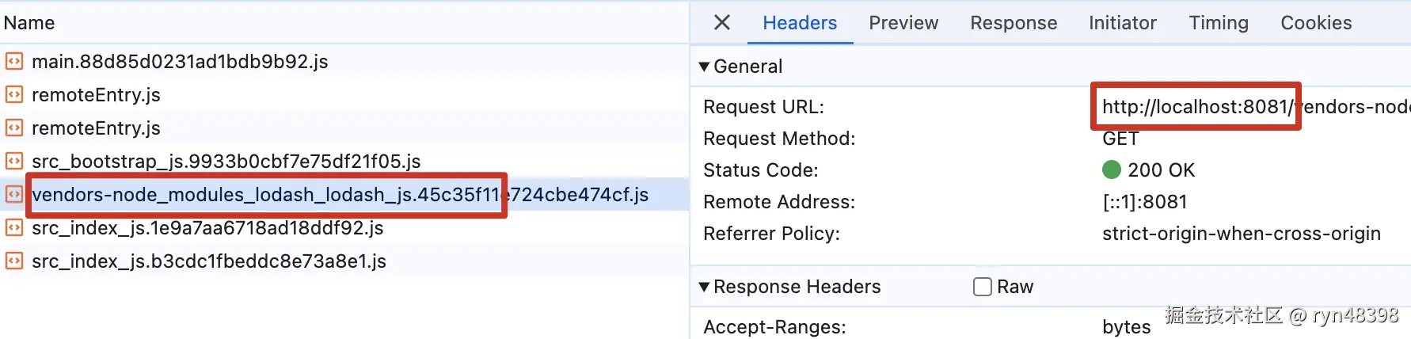Close the request details panel
The height and width of the screenshot is (339, 1411).
722,23
